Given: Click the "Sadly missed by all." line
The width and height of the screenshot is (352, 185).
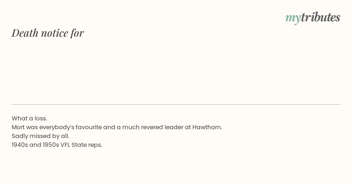Looking at the screenshot, I should 40,136.
